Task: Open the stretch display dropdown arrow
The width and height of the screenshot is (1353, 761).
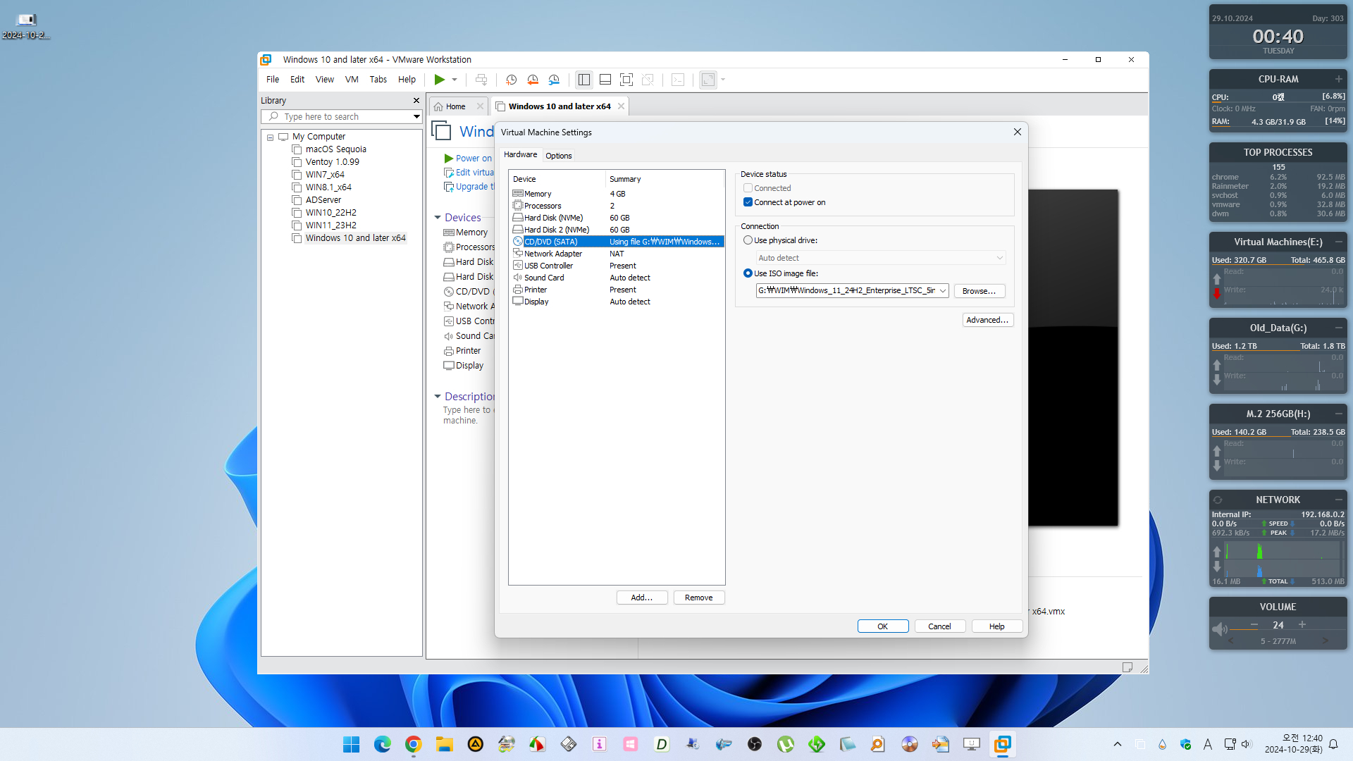Action: [x=723, y=80]
